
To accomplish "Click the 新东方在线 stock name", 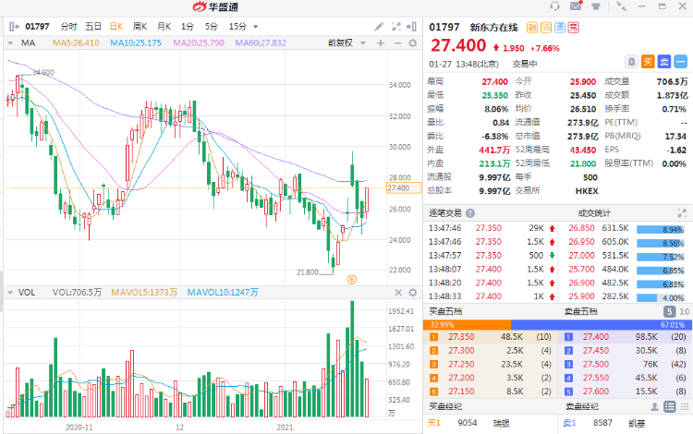I will [x=493, y=28].
